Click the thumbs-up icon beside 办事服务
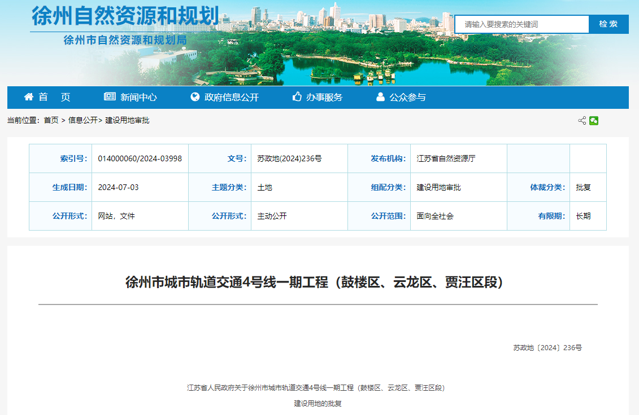 click(297, 96)
